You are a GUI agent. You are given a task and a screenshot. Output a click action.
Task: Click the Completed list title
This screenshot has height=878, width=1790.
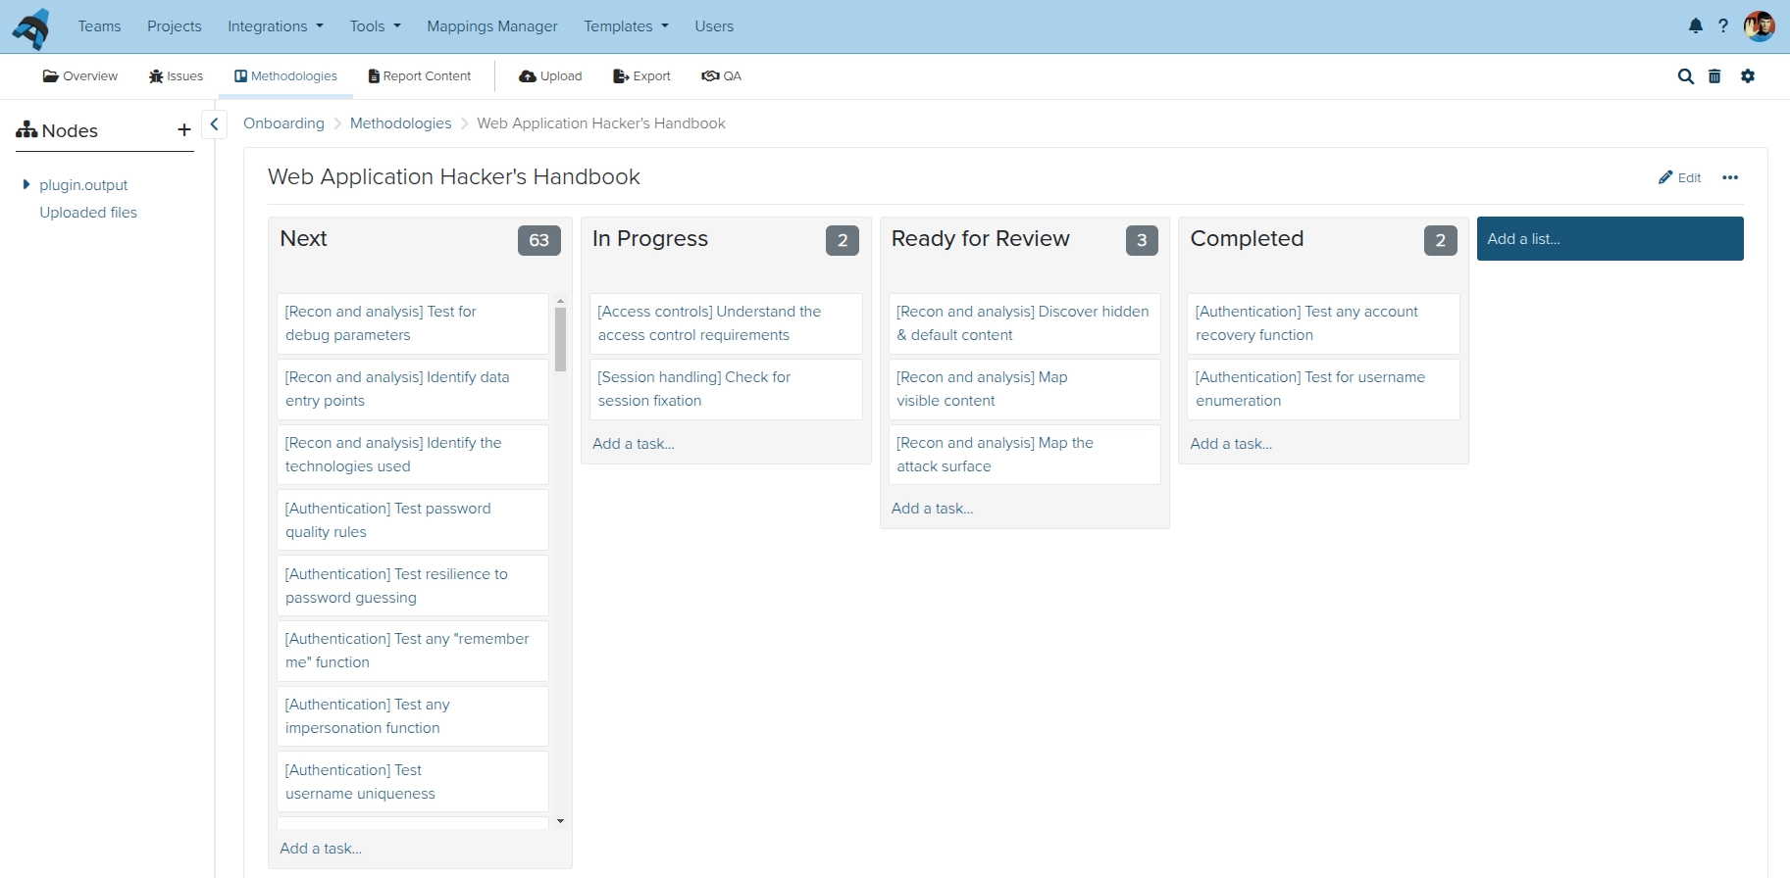1248,239
